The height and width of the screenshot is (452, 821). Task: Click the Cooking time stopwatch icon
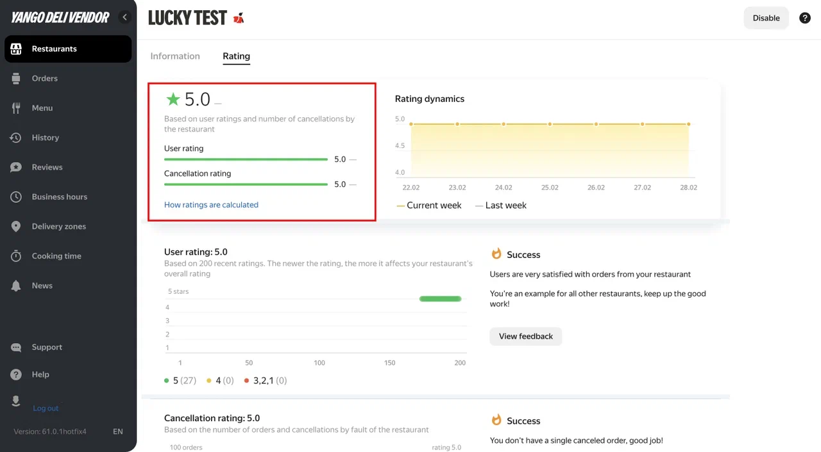[17, 256]
